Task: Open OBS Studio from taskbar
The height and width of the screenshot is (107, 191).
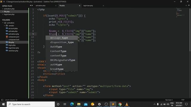Action: tap(106, 104)
